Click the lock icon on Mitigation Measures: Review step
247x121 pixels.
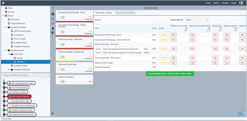pos(10,115)
